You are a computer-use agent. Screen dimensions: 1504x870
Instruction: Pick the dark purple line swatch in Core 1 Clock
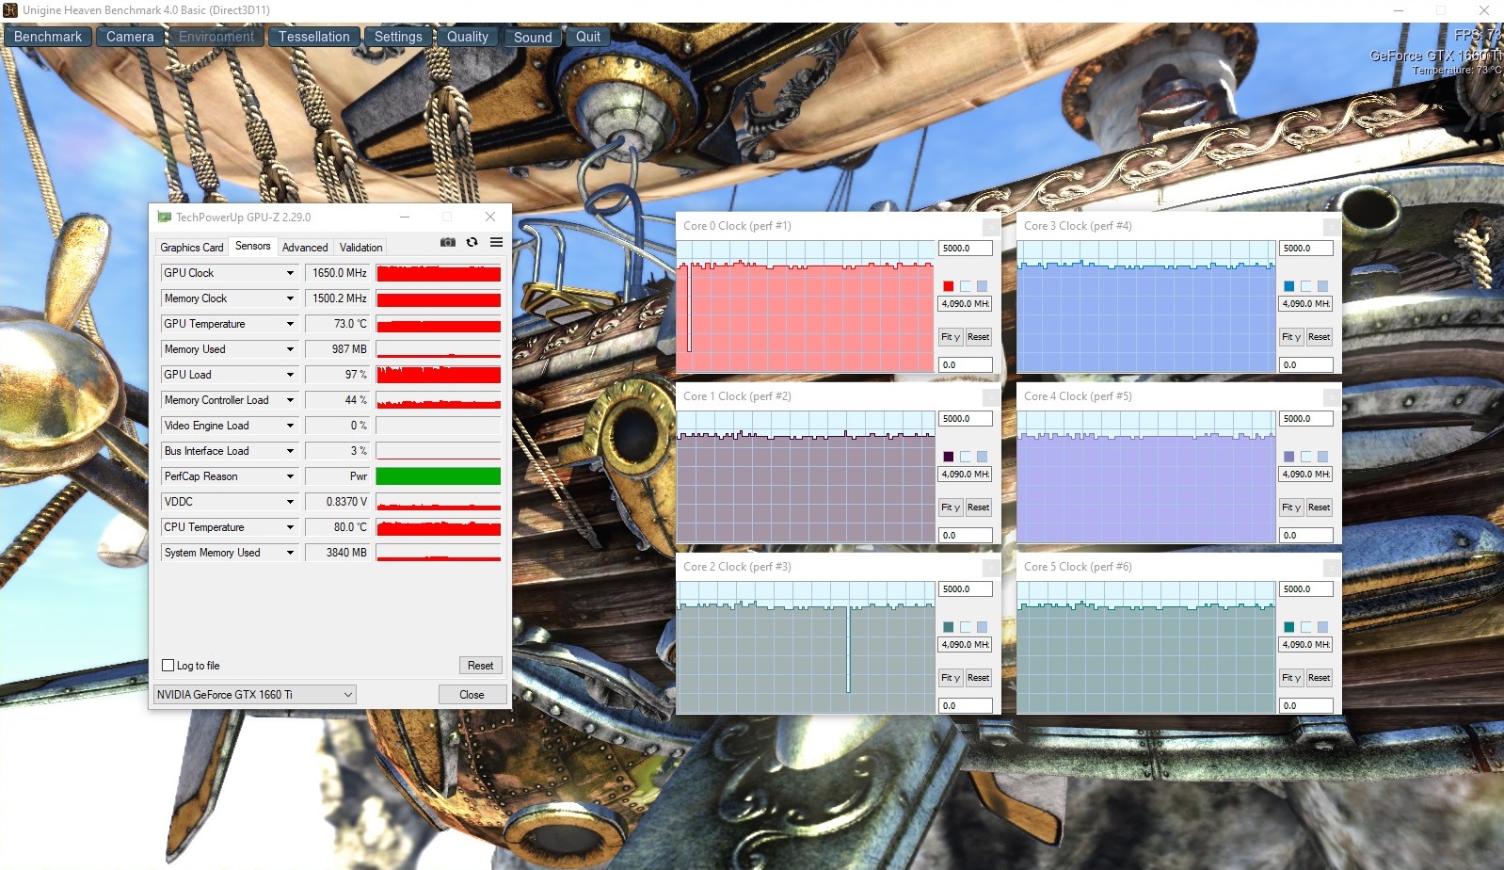948,457
